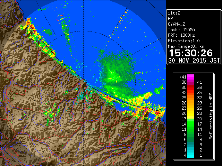Select the 'Elevation:1.0' value

[x=184, y=41]
